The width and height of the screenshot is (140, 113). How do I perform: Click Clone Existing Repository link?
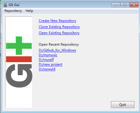tap(59, 27)
